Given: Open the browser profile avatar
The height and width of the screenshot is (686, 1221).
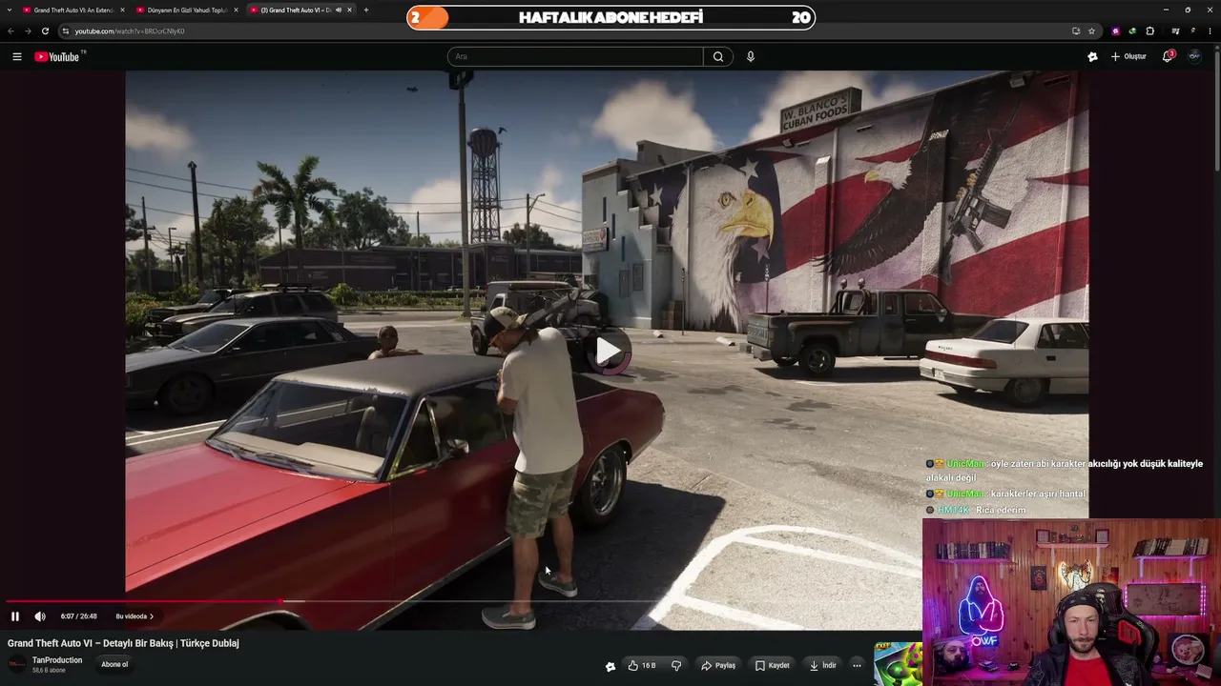Looking at the screenshot, I should tap(1192, 31).
